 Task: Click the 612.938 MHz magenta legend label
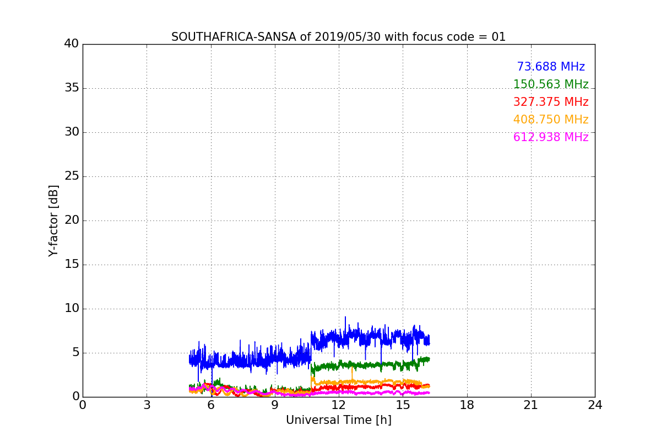(551, 138)
